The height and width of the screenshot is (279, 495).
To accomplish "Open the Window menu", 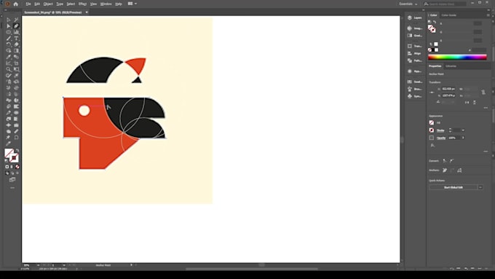I will pyautogui.click(x=106, y=4).
